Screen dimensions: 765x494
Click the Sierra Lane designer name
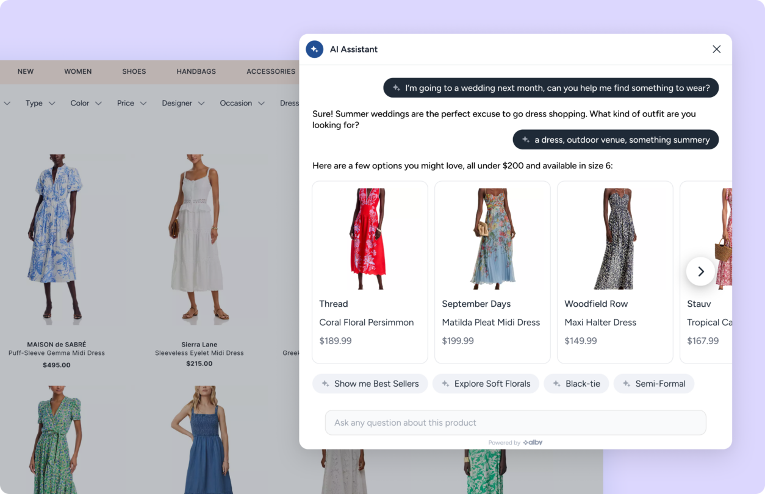199,345
